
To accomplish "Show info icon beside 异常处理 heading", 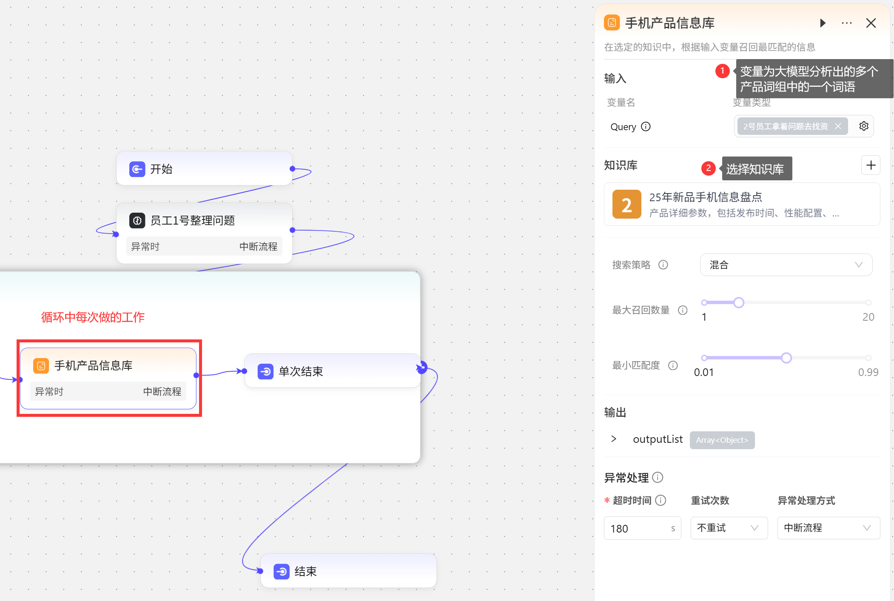I will point(658,478).
